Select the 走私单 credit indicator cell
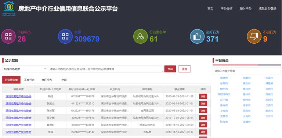This screenshot has width=282, height=138. [147, 132]
